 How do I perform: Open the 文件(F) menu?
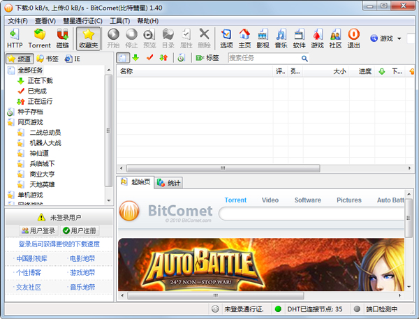[x=17, y=21]
